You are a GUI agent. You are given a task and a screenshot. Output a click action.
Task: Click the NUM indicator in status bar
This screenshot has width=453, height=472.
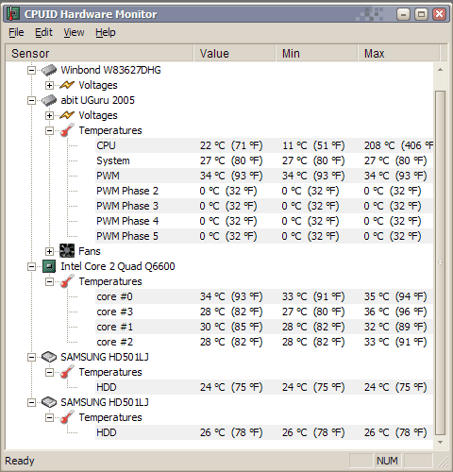coord(387,461)
